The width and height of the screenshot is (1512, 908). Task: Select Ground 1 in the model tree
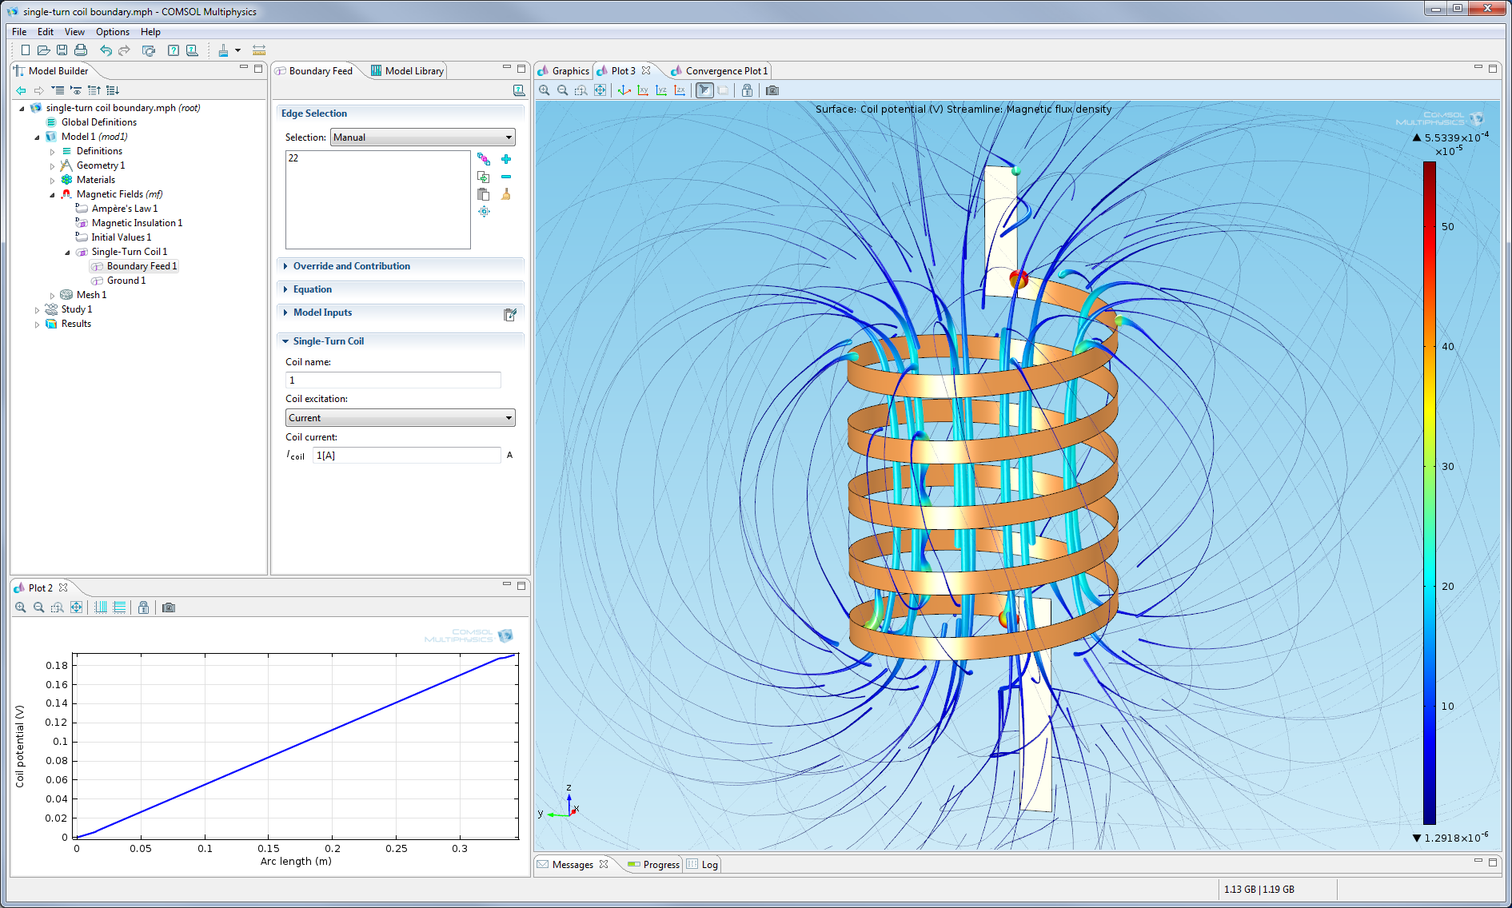(x=126, y=281)
